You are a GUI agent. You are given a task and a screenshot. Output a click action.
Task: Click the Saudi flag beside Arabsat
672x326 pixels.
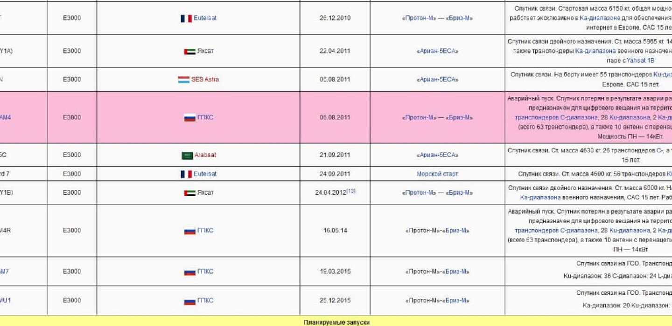187,156
